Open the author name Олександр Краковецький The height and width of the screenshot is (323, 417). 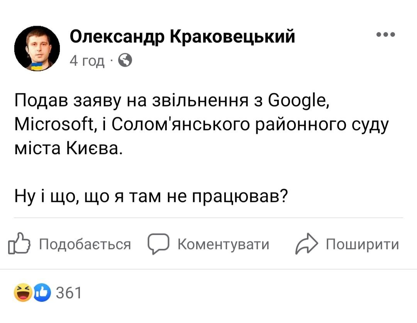[x=182, y=37]
